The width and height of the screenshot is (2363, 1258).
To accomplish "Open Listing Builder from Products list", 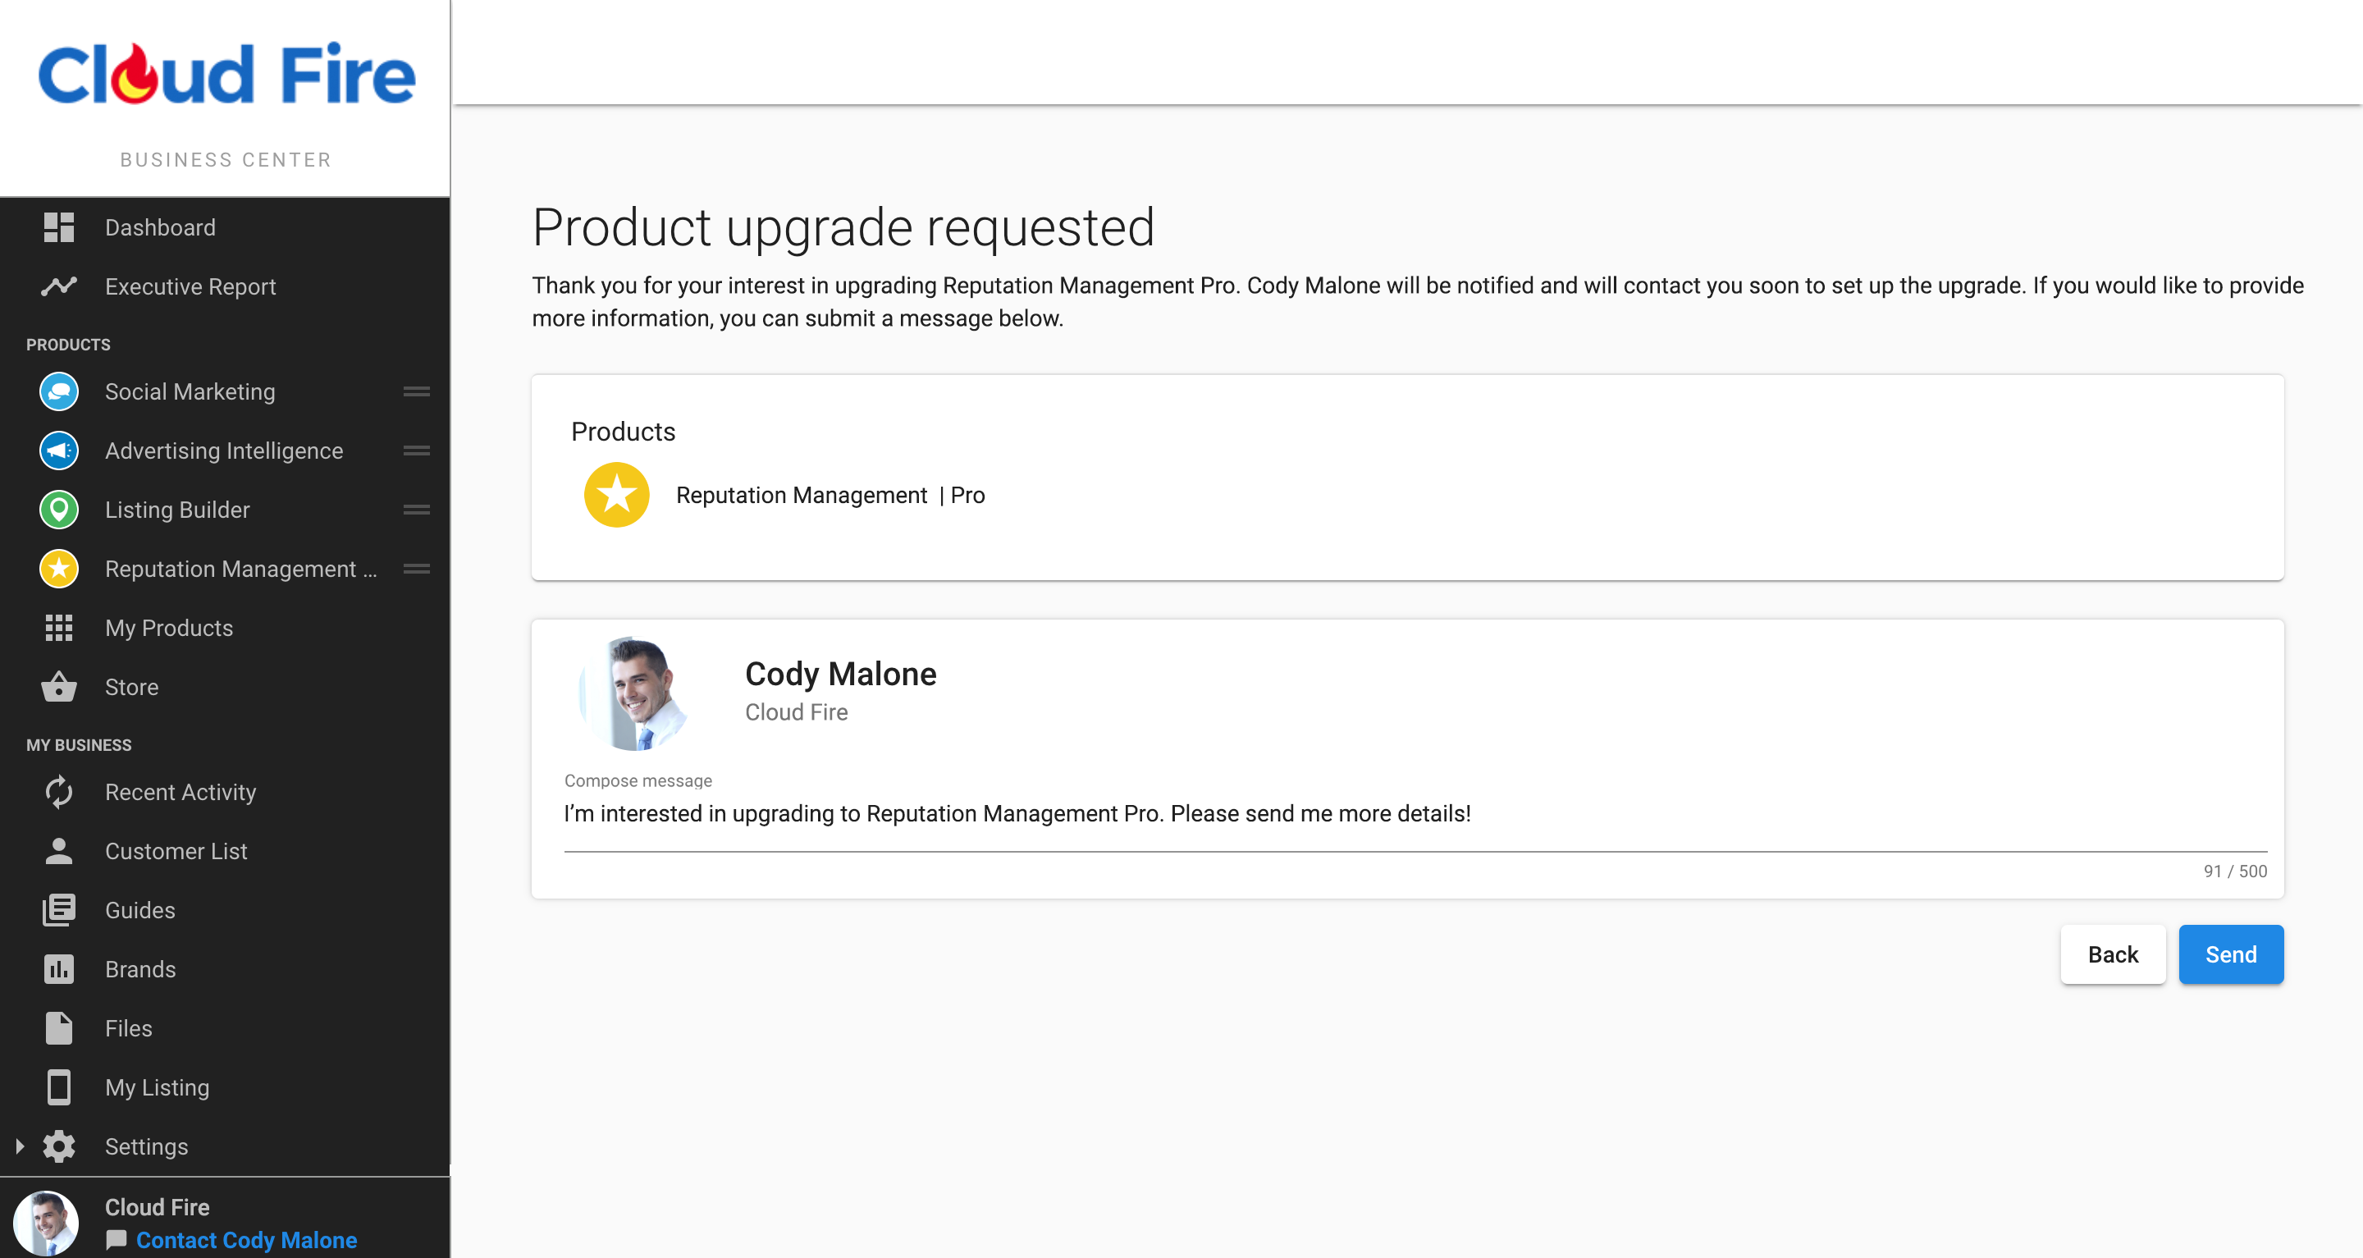I will [225, 510].
